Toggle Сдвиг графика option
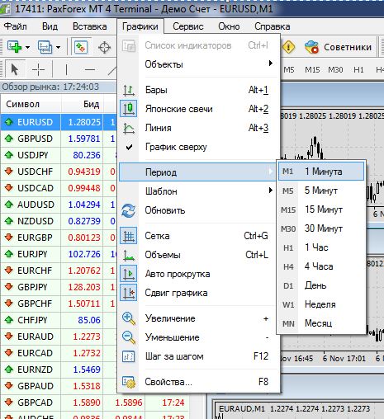Image resolution: width=384 pixels, height=419 pixels. point(198,293)
